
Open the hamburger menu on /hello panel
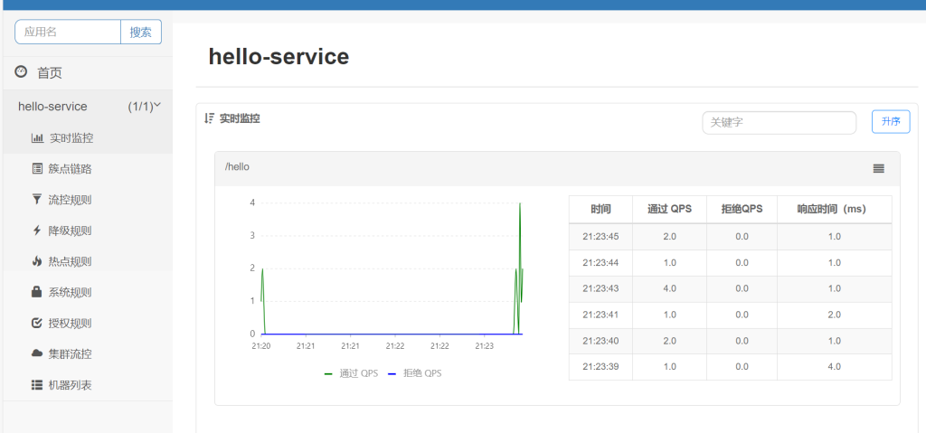(878, 168)
